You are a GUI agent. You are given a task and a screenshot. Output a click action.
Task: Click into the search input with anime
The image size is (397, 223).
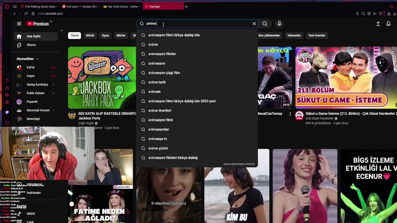point(197,24)
